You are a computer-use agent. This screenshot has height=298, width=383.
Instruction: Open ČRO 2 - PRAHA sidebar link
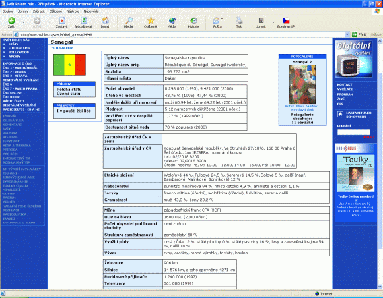14,72
